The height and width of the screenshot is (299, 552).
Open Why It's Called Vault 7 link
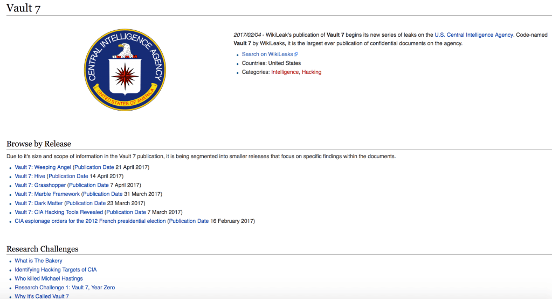[42, 296]
